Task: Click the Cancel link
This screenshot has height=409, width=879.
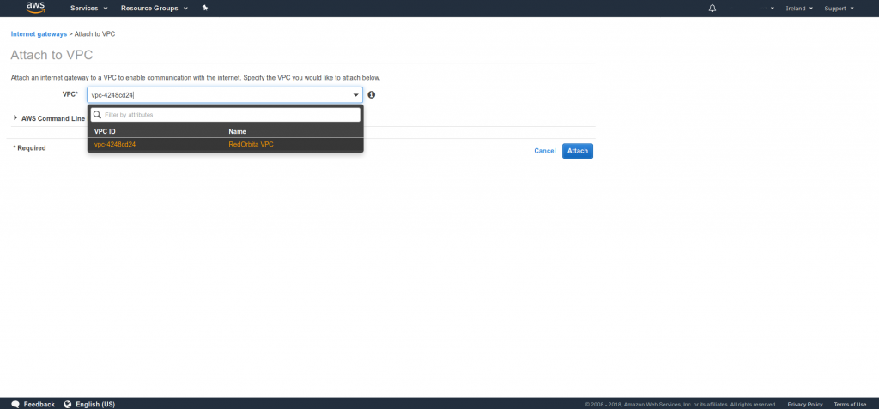Action: (544, 151)
